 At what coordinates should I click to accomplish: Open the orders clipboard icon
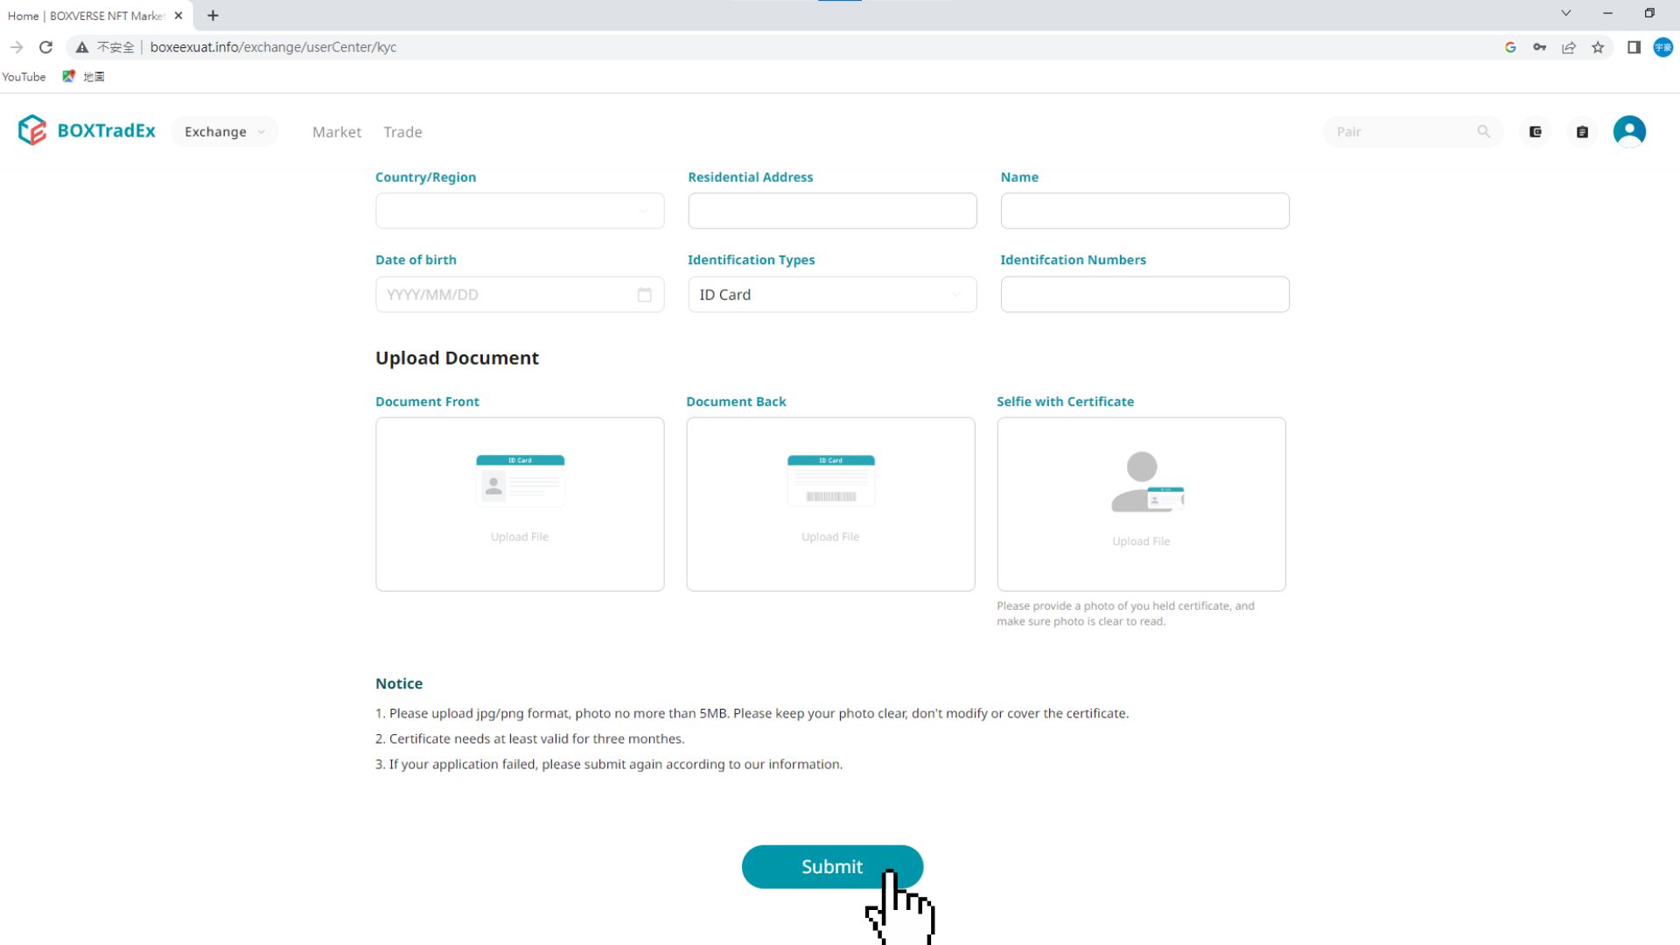1582,131
